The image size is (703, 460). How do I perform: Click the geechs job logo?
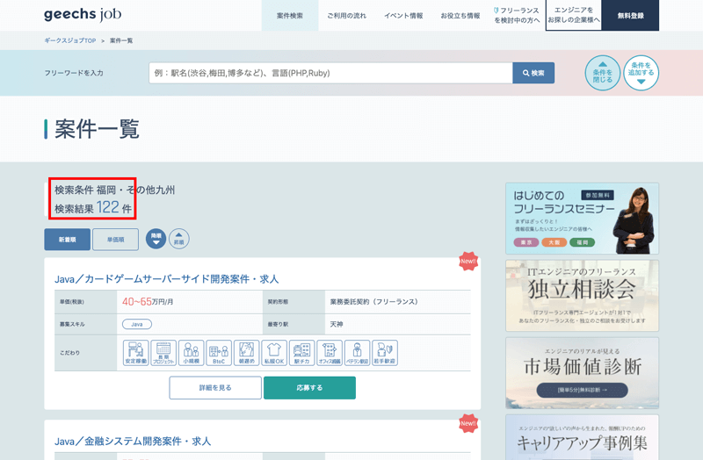tap(83, 15)
